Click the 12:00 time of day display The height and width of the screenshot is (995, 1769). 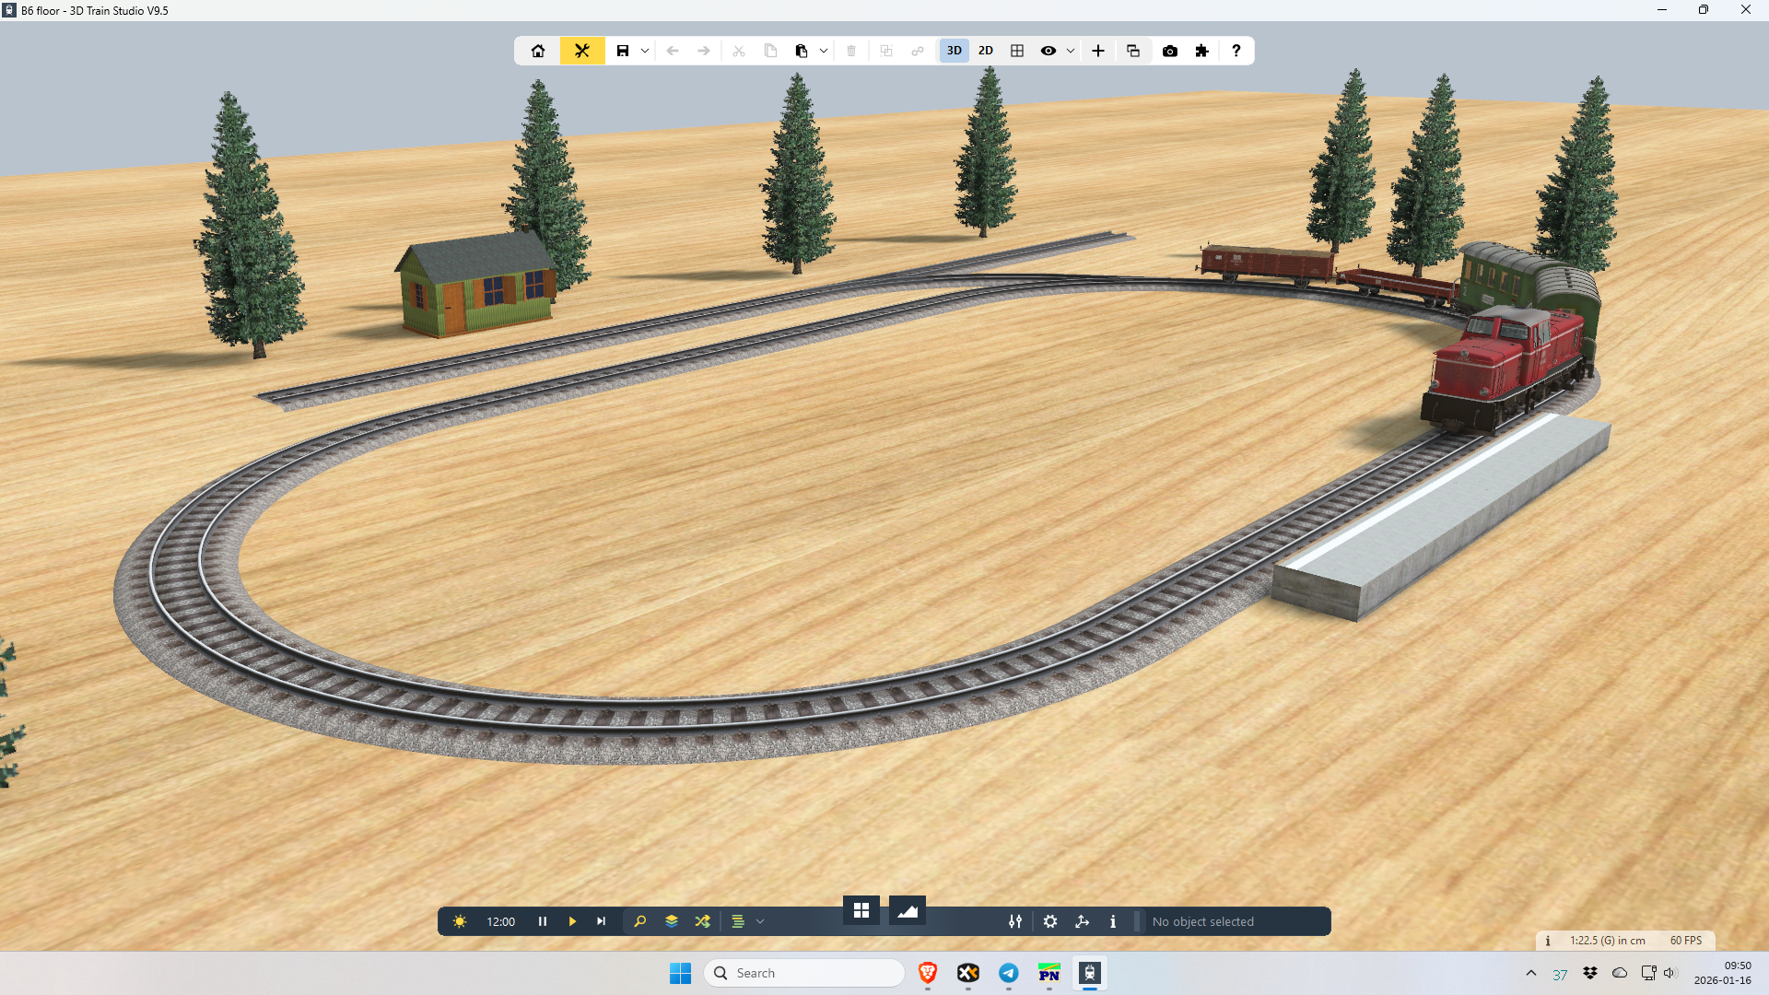[x=500, y=921]
